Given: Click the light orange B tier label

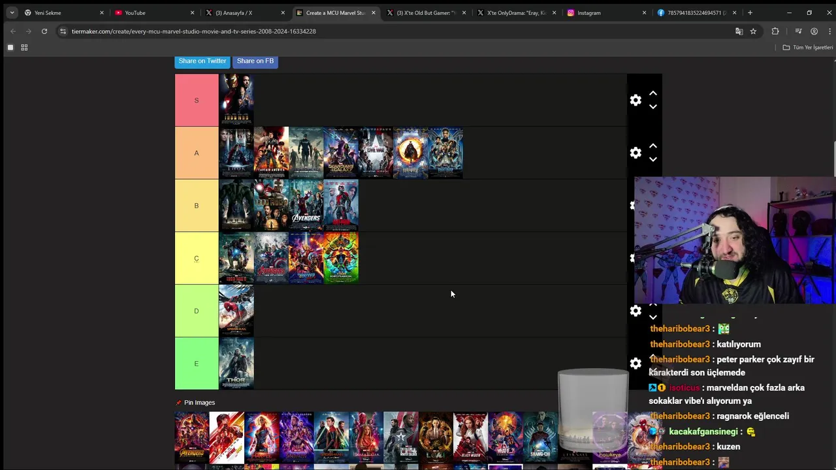Looking at the screenshot, I should [x=197, y=206].
